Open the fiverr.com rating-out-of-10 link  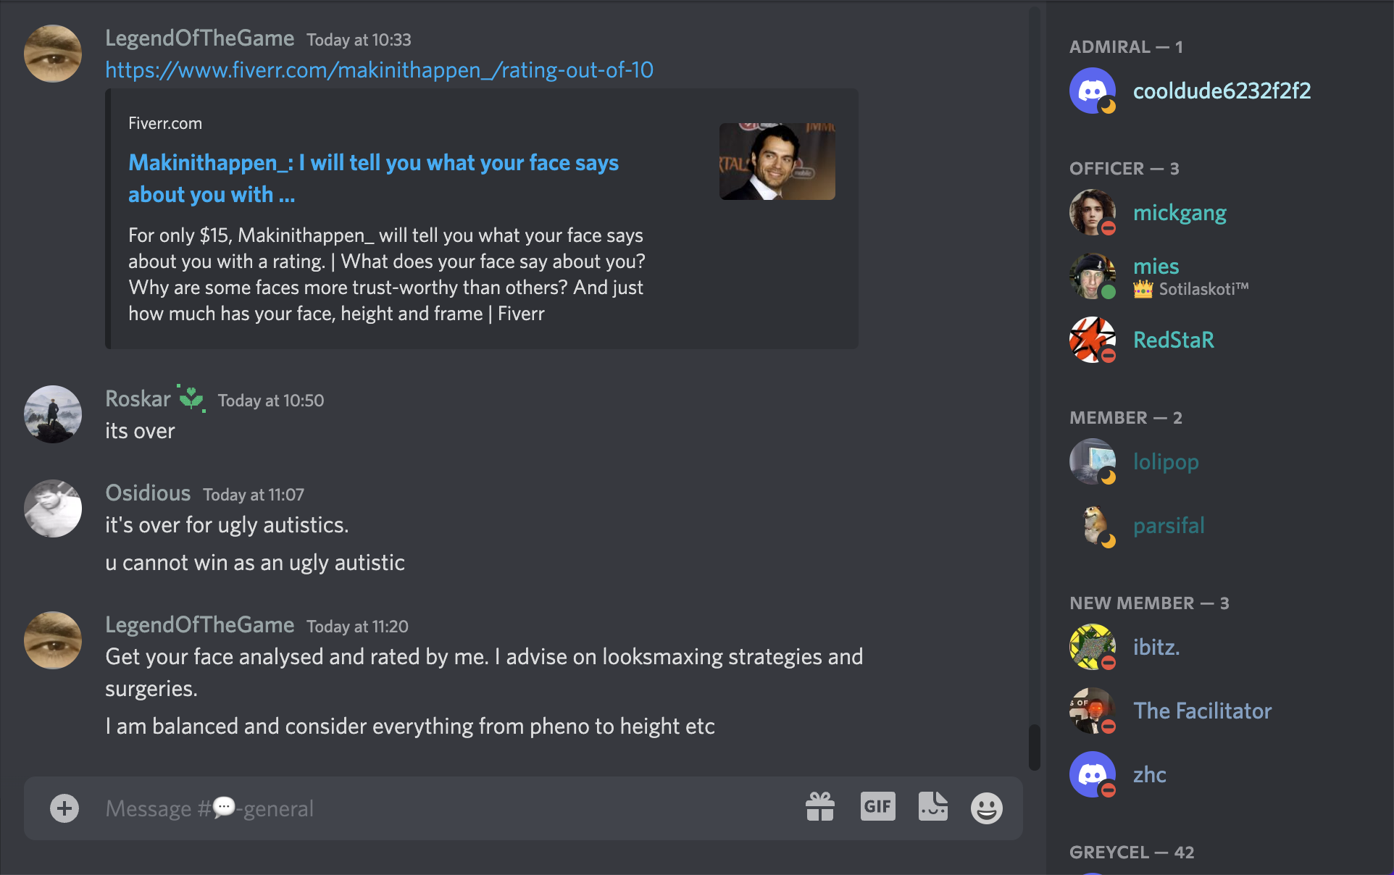pyautogui.click(x=379, y=70)
